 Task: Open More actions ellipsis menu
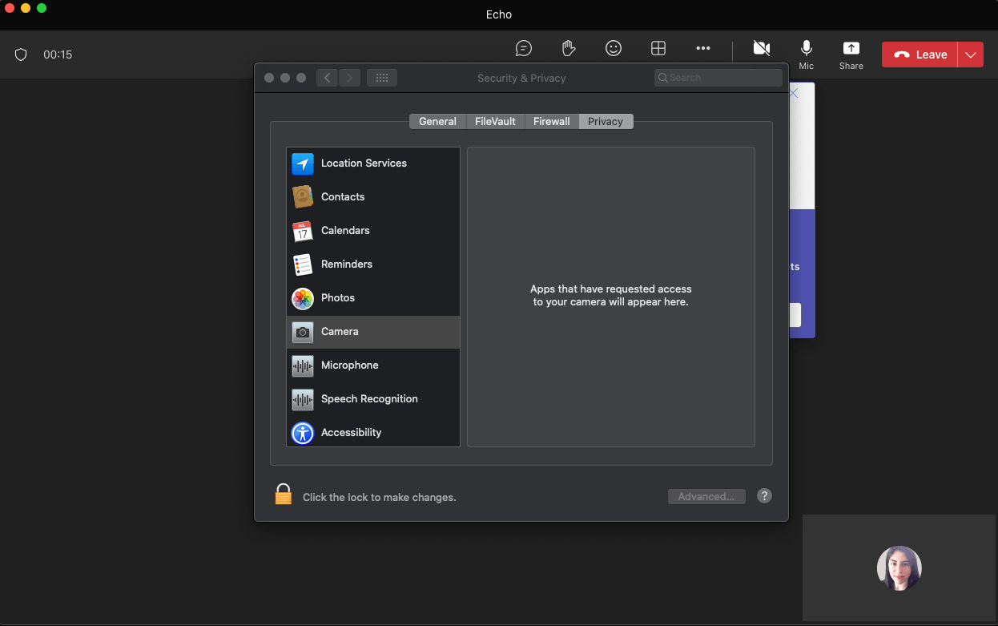click(x=703, y=49)
